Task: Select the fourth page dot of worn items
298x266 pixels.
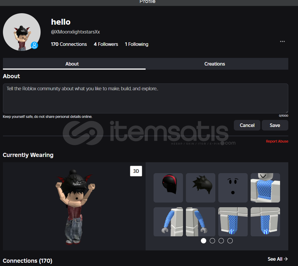Action: [230, 241]
